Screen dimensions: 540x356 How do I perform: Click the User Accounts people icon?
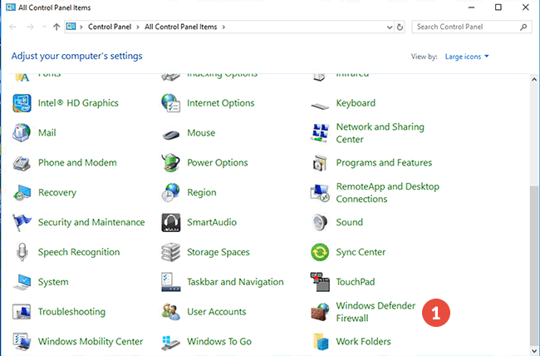click(170, 311)
